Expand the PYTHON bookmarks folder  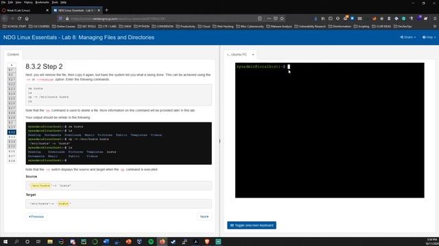pyautogui.click(x=141, y=26)
